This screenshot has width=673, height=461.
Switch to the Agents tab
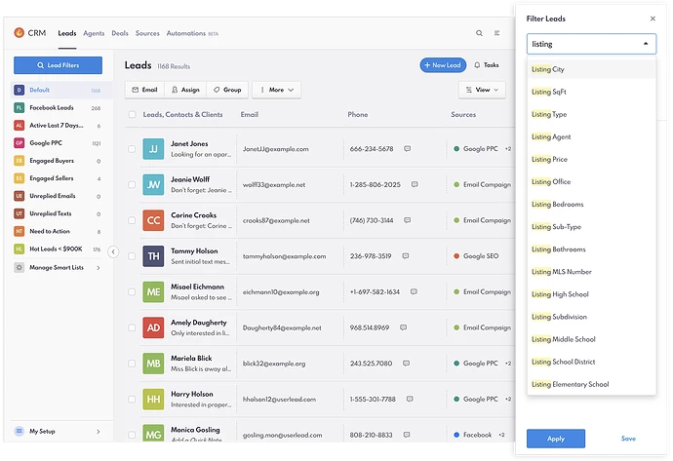[94, 33]
